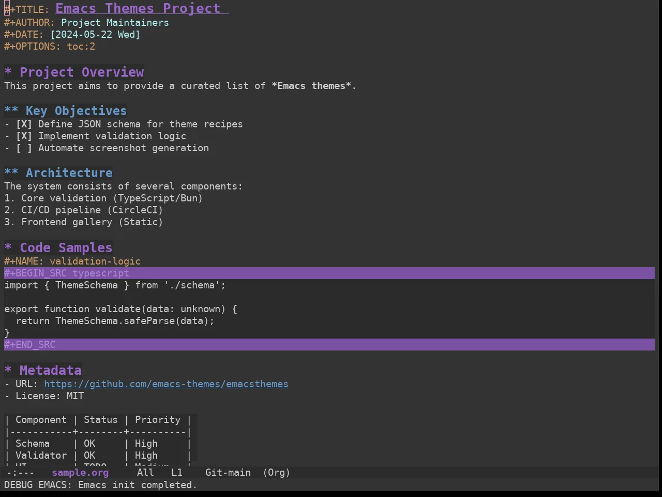Click the OK status cell in Validator row

pos(89,456)
